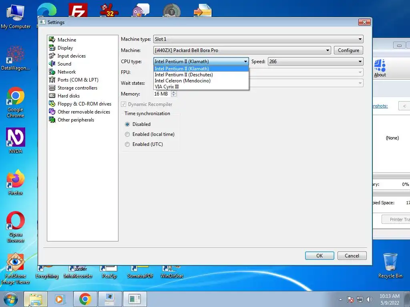The width and height of the screenshot is (410, 307).
Task: Click the Windows Start button
Action: [11, 299]
